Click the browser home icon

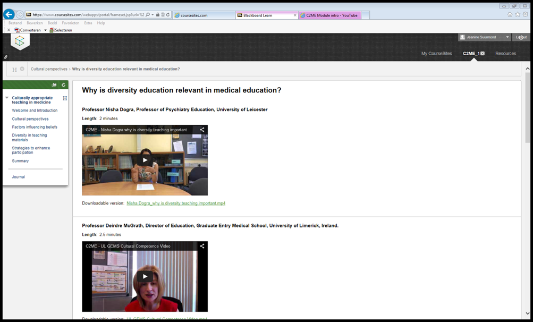(510, 15)
